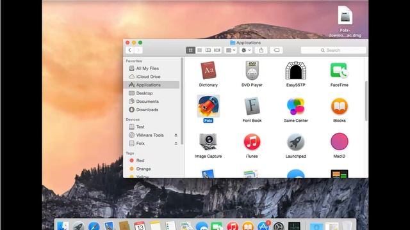Go forward in Finder history
This screenshot has width=410, height=230.
(x=138, y=50)
